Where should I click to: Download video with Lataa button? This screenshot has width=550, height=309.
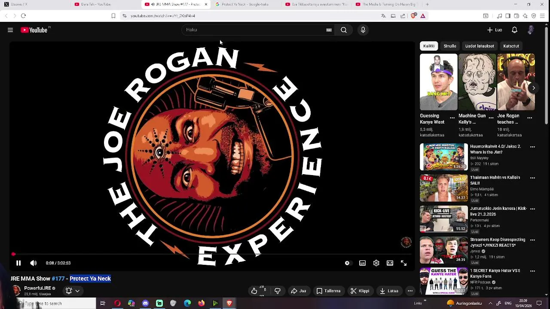(389, 291)
